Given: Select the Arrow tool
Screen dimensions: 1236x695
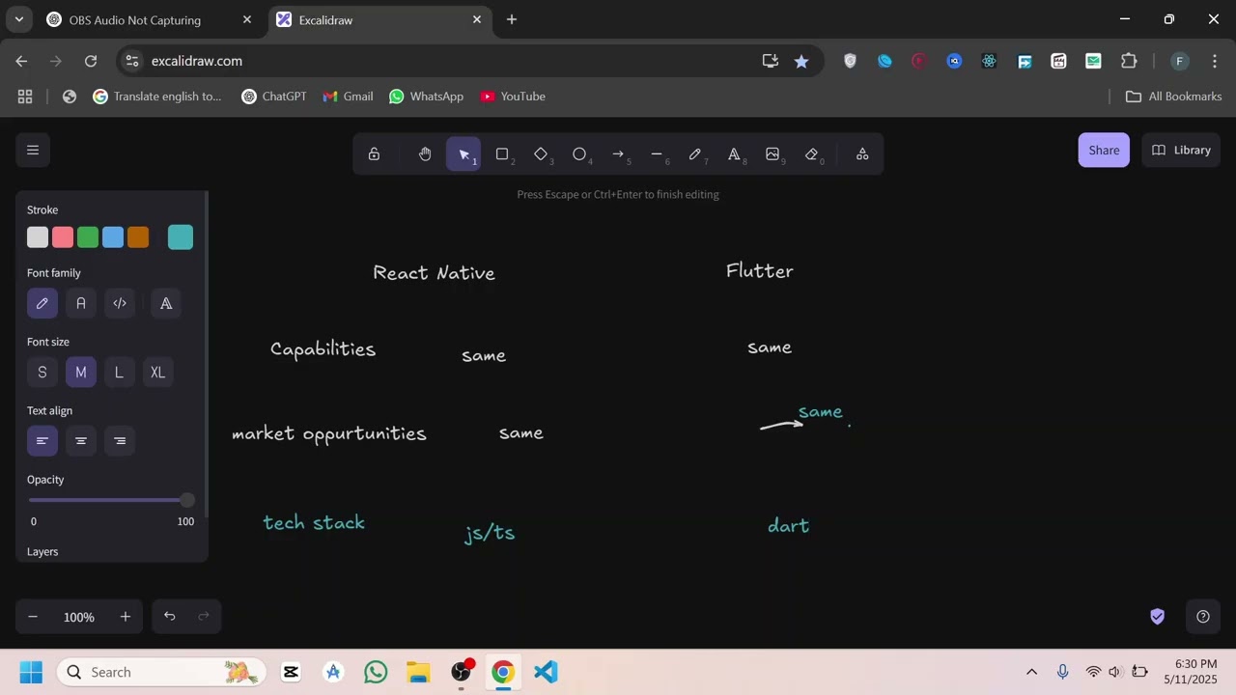Looking at the screenshot, I should tap(618, 154).
